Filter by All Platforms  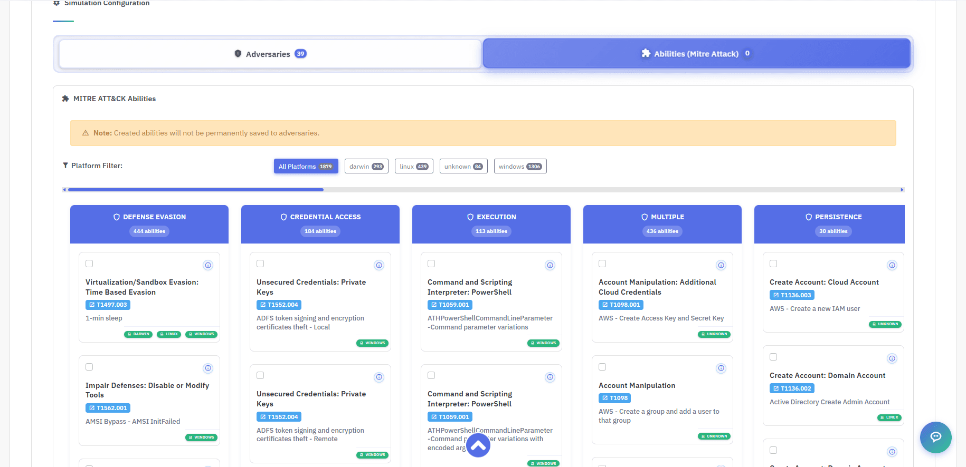click(x=306, y=166)
